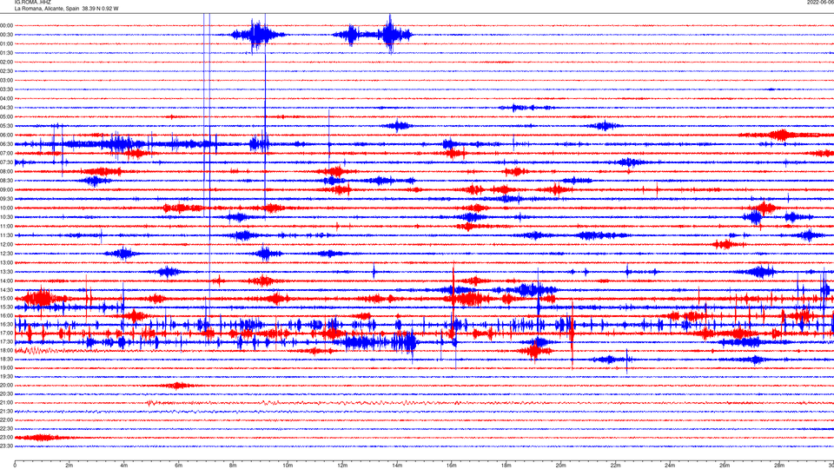Image resolution: width=834 pixels, height=469 pixels.
Task: Select the 08:30 trace time label
Action: [x=6, y=181]
